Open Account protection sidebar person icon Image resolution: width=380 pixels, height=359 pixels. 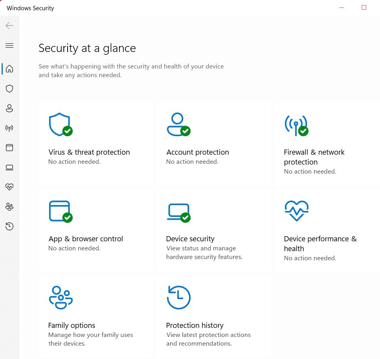[x=9, y=108]
